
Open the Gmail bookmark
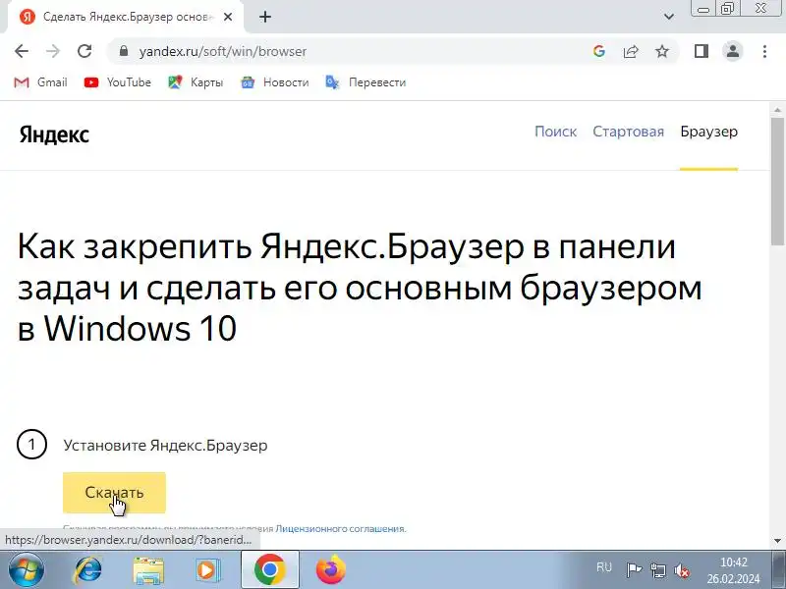point(40,82)
